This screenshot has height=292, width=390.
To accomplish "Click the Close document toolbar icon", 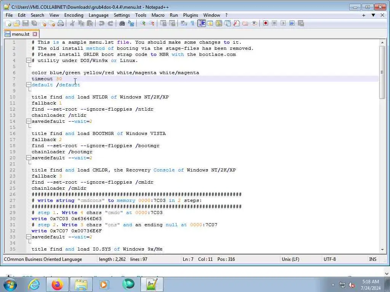I will pyautogui.click(x=43, y=23).
